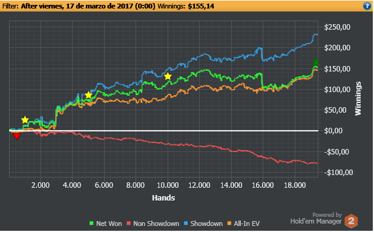Click the green Net Won legend square
This screenshot has height=232, width=374.
pyautogui.click(x=91, y=224)
